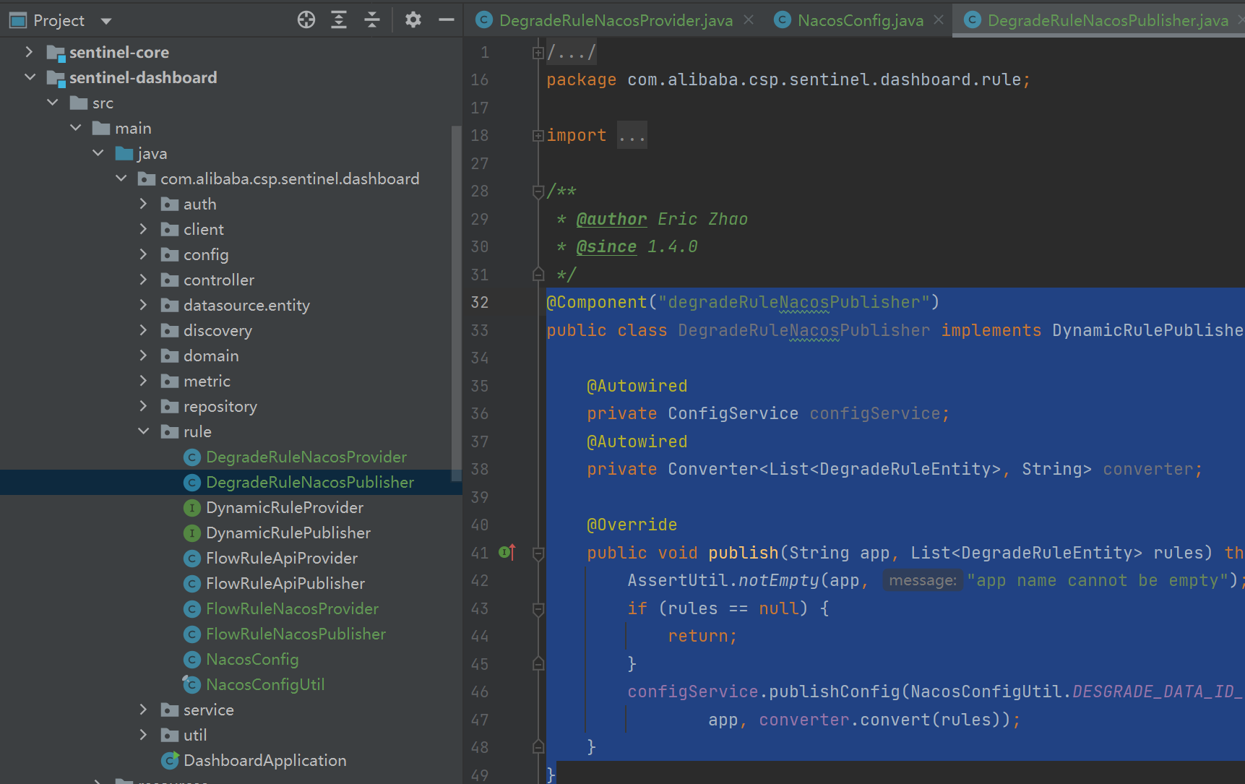1245x784 pixels.
Task: Expand the datasource.entity package
Action: click(143, 305)
